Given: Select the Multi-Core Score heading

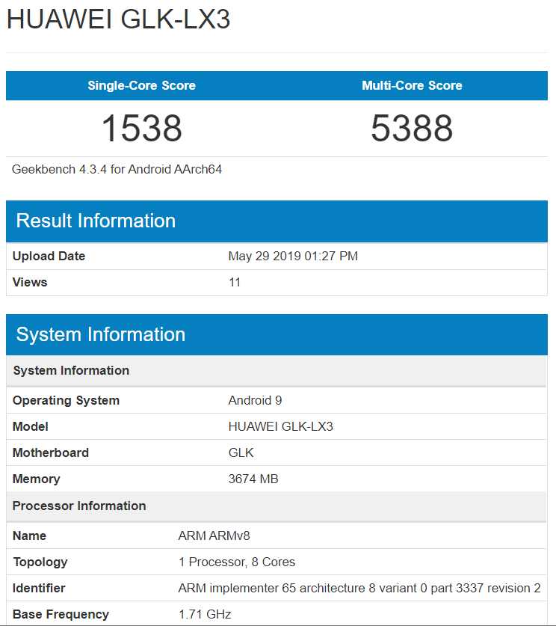Looking at the screenshot, I should (x=412, y=85).
